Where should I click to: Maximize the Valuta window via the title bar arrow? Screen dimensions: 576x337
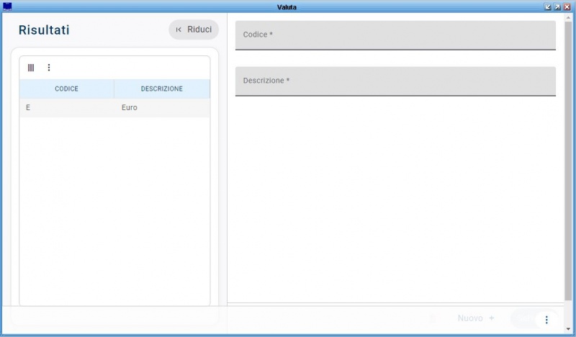point(557,6)
